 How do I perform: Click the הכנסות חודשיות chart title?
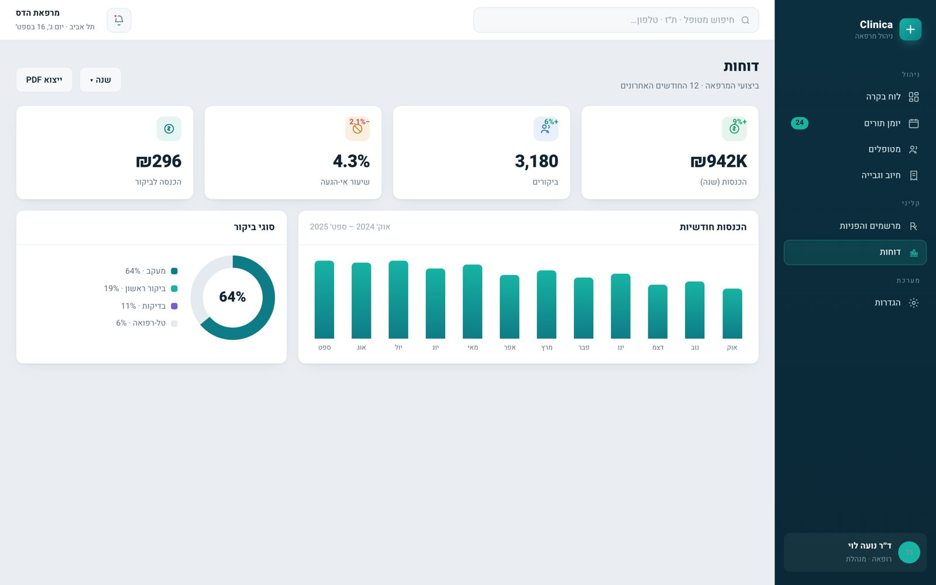pos(713,227)
